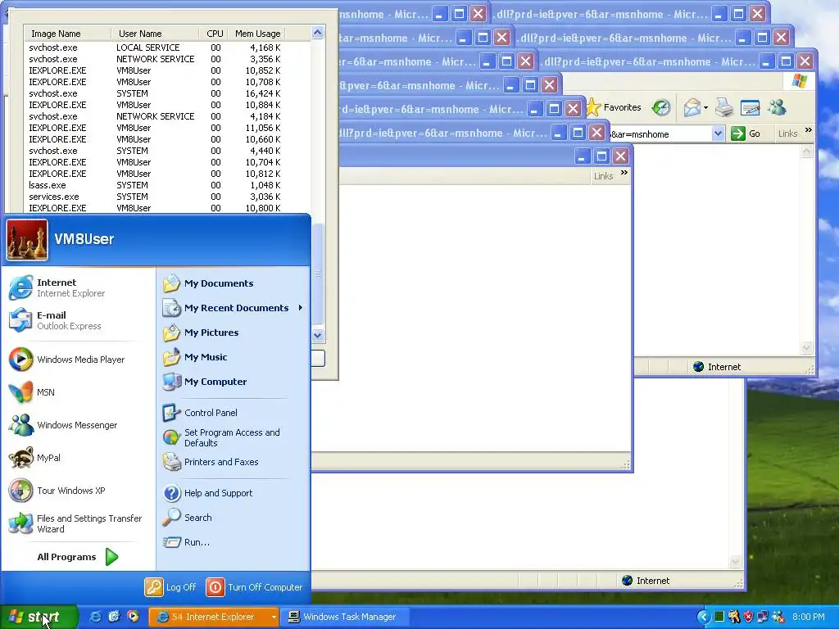
Task: Show hidden tray icons arrow
Action: pos(704,617)
